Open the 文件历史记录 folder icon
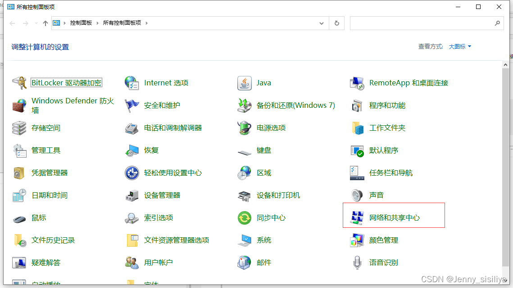Image resolution: width=513 pixels, height=288 pixels. (19, 240)
